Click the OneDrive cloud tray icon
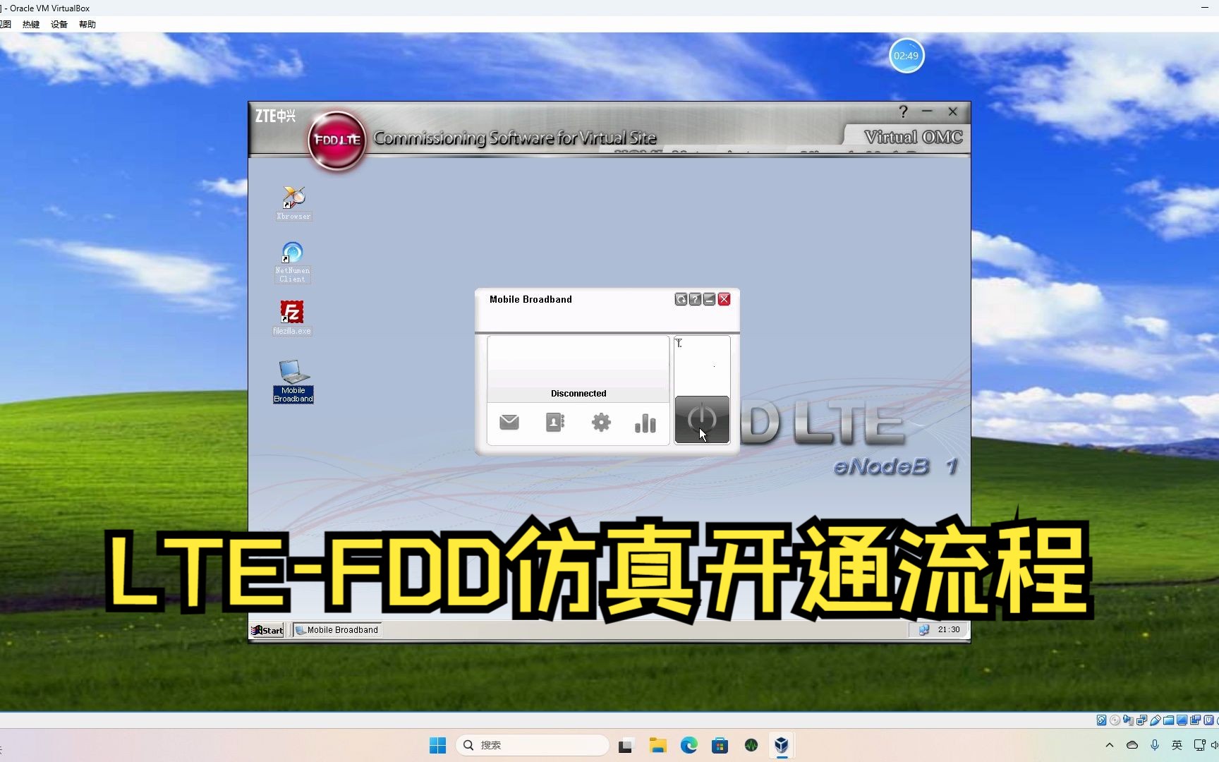This screenshot has height=762, width=1219. 1132,745
